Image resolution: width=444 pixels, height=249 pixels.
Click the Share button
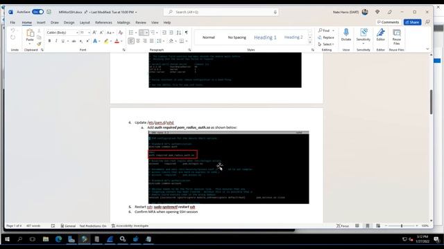click(413, 22)
